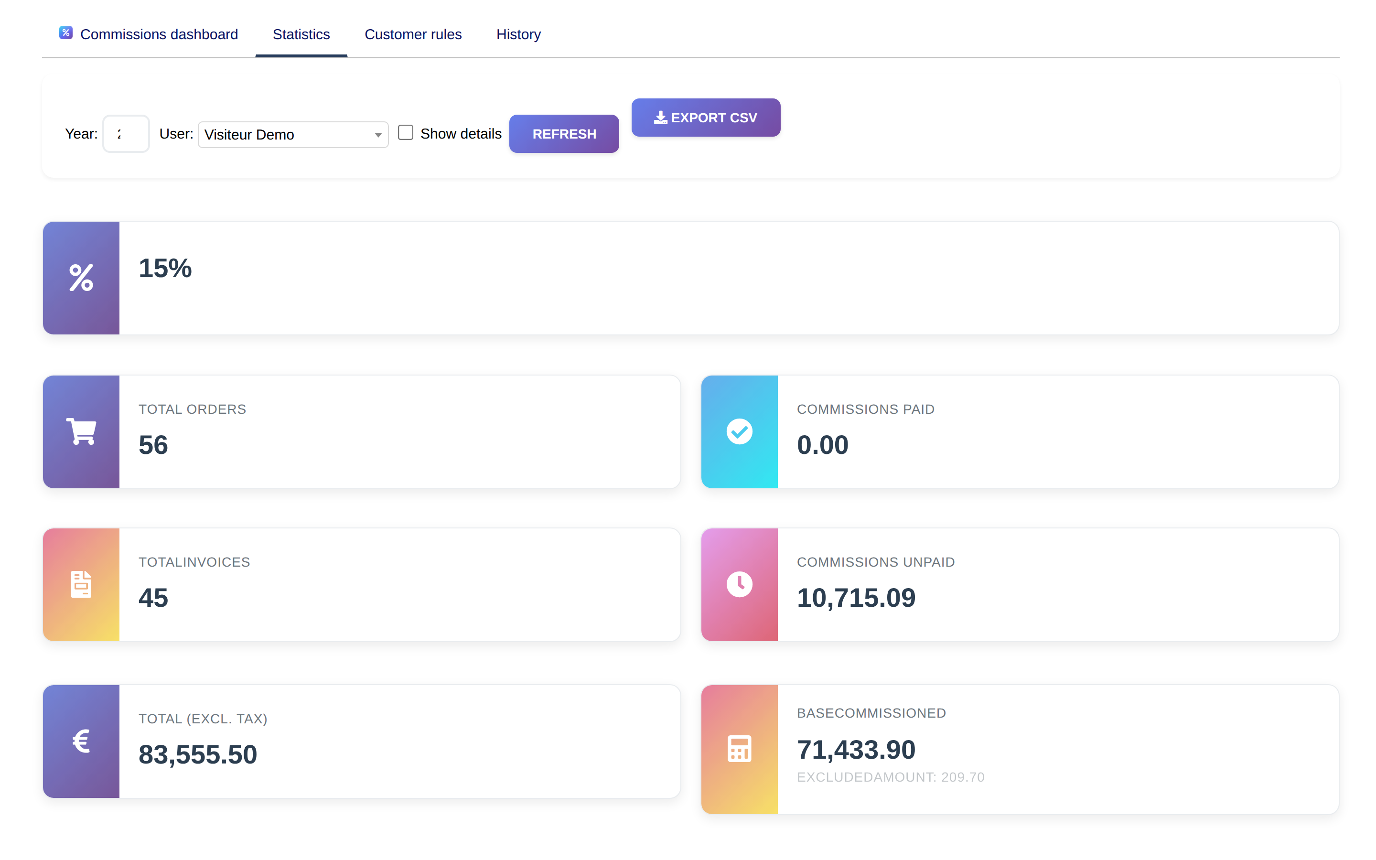
Task: Click the clock icon for Commissions Unpaid
Action: (x=739, y=584)
